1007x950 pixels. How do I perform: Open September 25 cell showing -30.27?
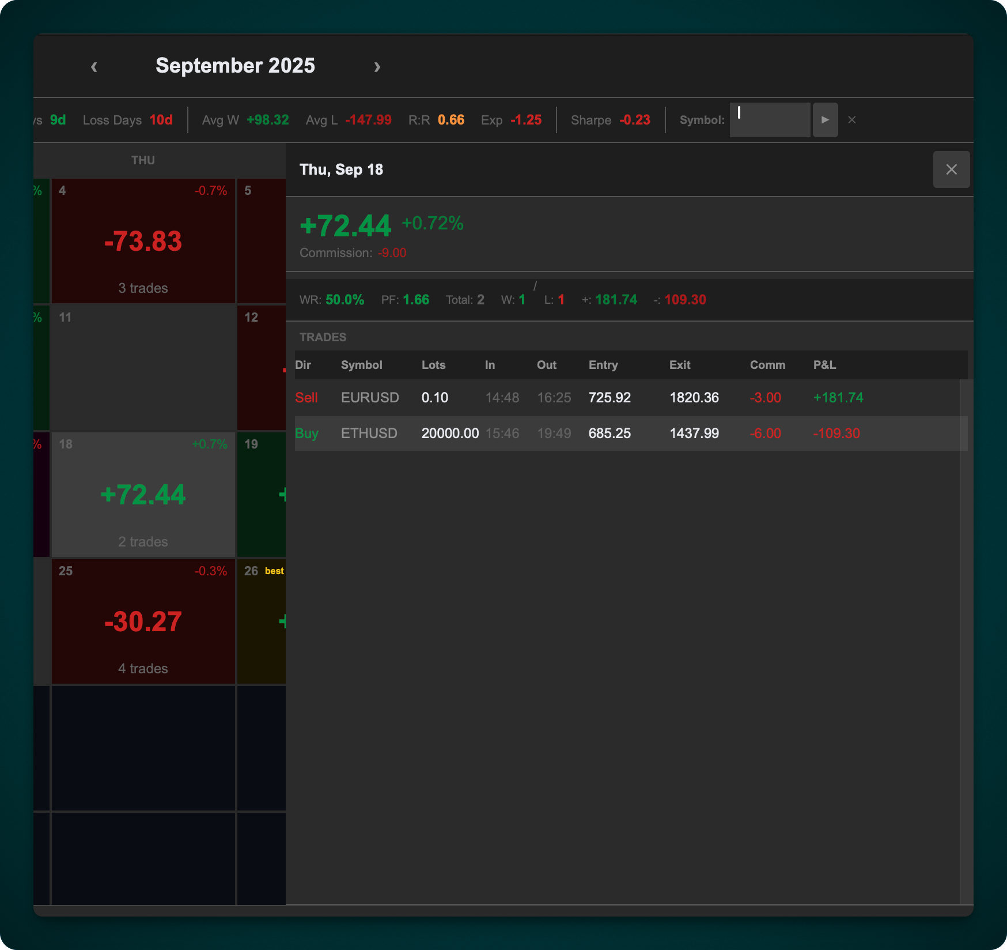click(x=143, y=621)
